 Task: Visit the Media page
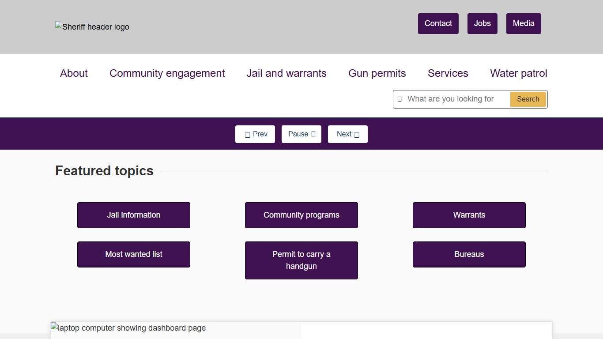(524, 23)
